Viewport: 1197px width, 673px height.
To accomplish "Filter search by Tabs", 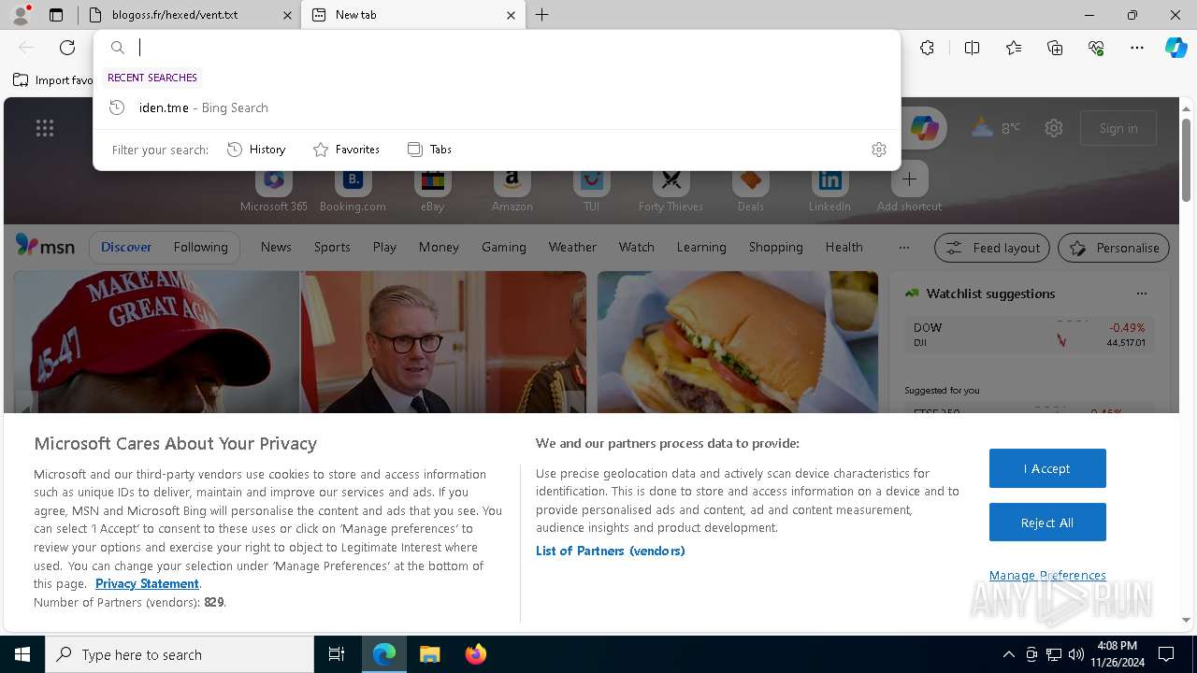I will click(x=429, y=150).
